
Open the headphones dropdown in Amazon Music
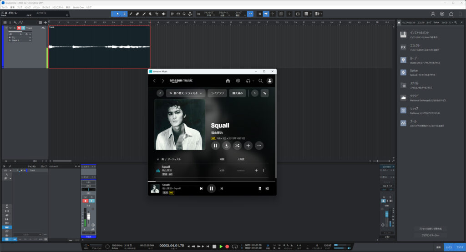[250, 81]
